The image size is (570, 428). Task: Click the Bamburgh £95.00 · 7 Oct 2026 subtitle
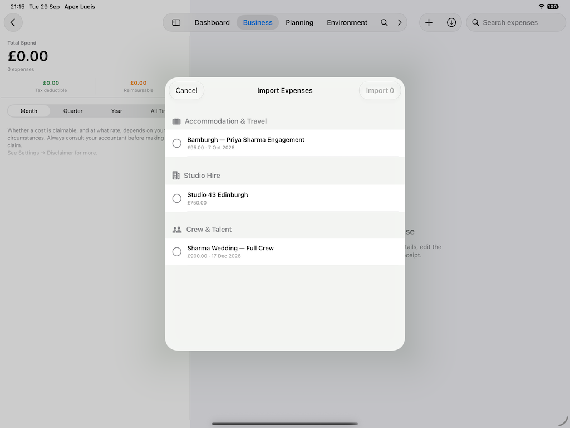[x=211, y=148]
